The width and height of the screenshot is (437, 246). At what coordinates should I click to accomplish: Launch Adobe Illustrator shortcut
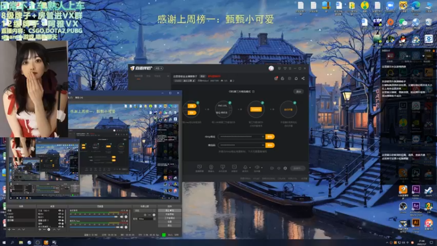tap(416, 224)
